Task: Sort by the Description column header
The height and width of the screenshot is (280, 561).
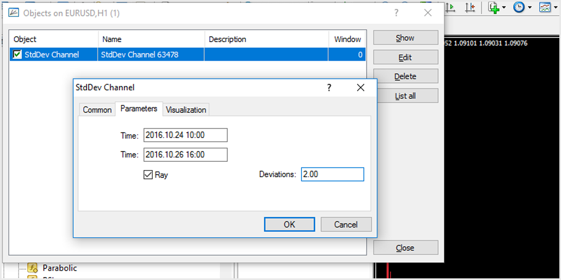Action: (267, 39)
